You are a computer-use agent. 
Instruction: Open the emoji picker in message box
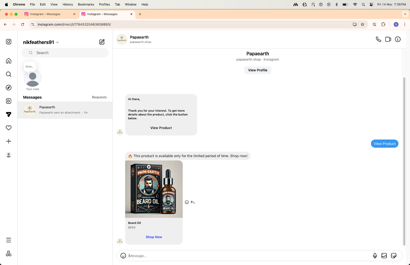123,256
